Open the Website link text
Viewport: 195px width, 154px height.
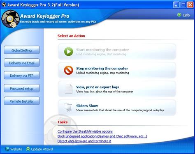(x=16, y=149)
